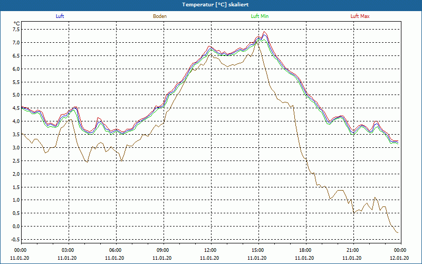The image size is (422, 264).
Task: Click the 7,5 y-axis value
Action: 16,30
